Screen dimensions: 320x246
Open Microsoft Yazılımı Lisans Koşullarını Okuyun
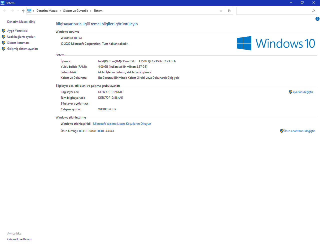click(x=122, y=124)
